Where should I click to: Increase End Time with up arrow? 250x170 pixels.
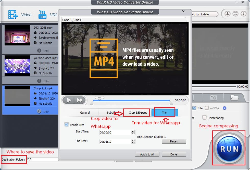(133, 140)
